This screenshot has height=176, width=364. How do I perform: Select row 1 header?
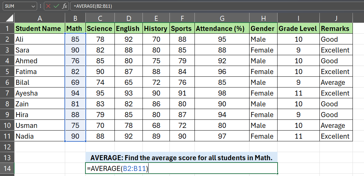[x=7, y=29]
